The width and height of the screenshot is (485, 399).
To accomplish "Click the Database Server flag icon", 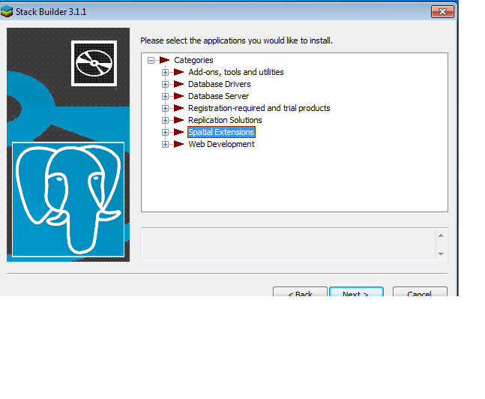I will pyautogui.click(x=178, y=96).
